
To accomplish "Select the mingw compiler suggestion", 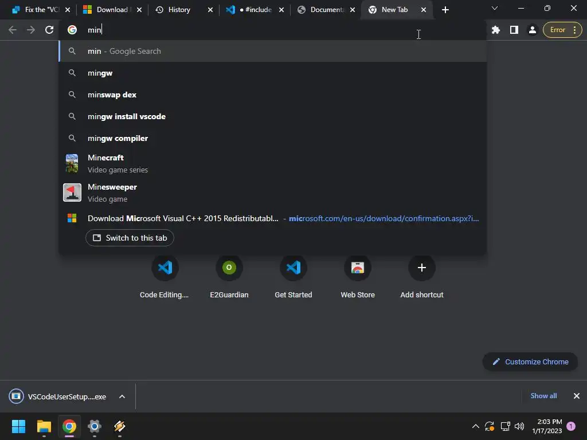I will pos(272,138).
